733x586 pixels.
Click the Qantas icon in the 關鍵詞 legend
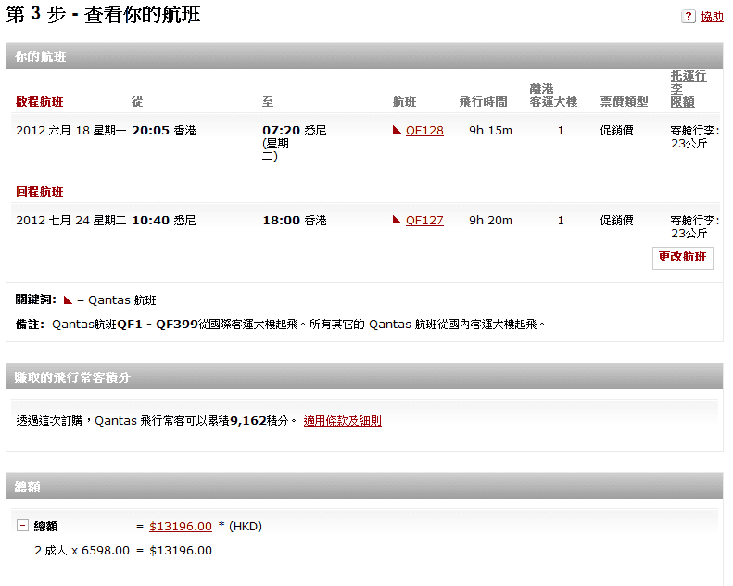68,300
